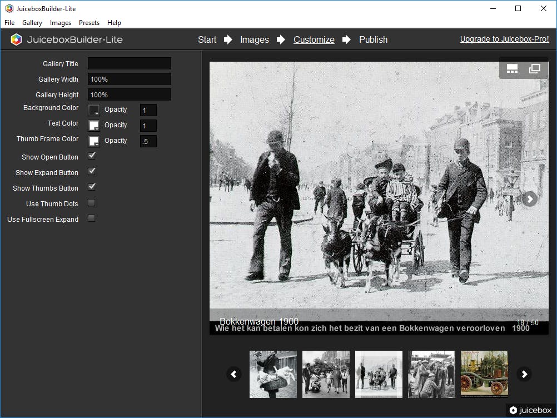
Task: Click the app icon in title bar
Action: tap(9, 8)
